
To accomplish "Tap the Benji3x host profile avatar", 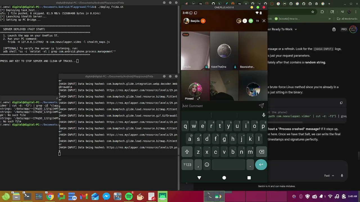I will [186, 21].
